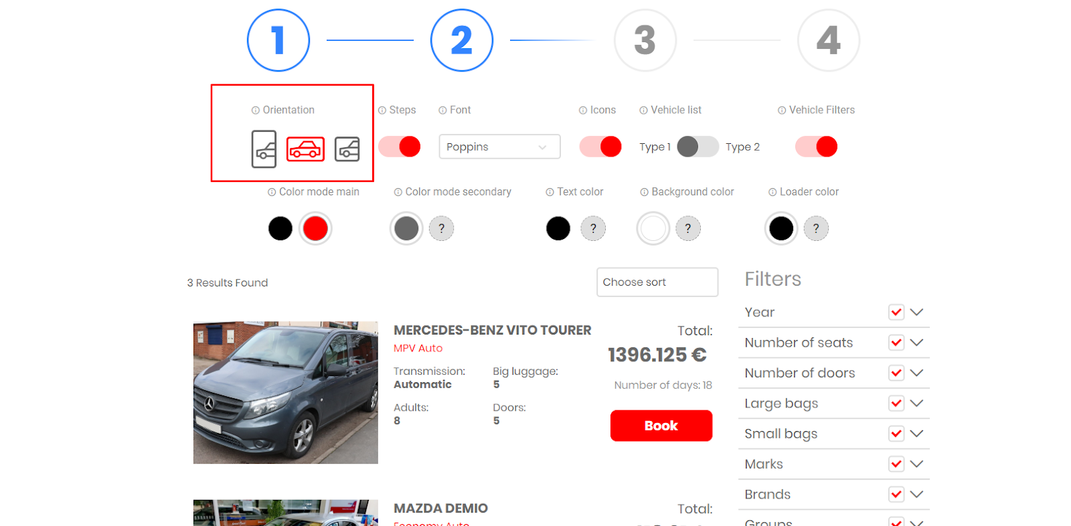Uncheck the Large bags checkbox

(x=896, y=404)
